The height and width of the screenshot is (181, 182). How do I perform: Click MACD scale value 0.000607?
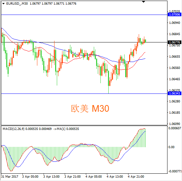coord(175,128)
